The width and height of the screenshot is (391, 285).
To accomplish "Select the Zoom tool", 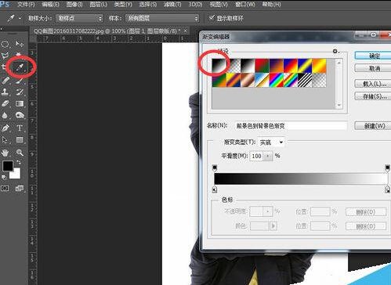I will [x=20, y=153].
